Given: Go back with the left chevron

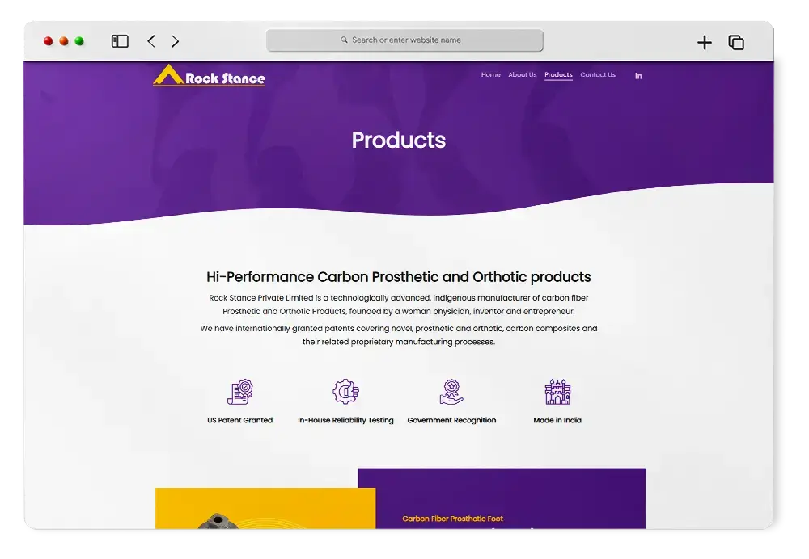Looking at the screenshot, I should pyautogui.click(x=151, y=41).
